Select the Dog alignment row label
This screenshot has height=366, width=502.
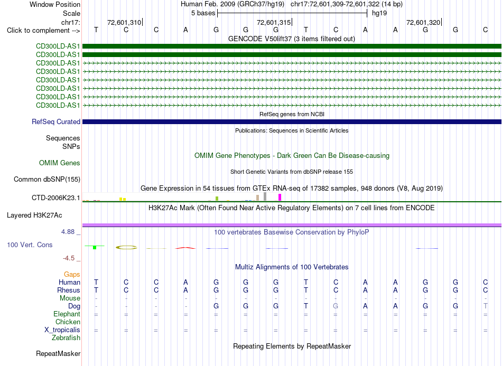point(74,306)
